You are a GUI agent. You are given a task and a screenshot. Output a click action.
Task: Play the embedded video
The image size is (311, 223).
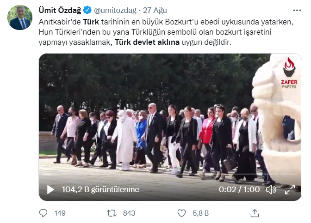point(50,190)
